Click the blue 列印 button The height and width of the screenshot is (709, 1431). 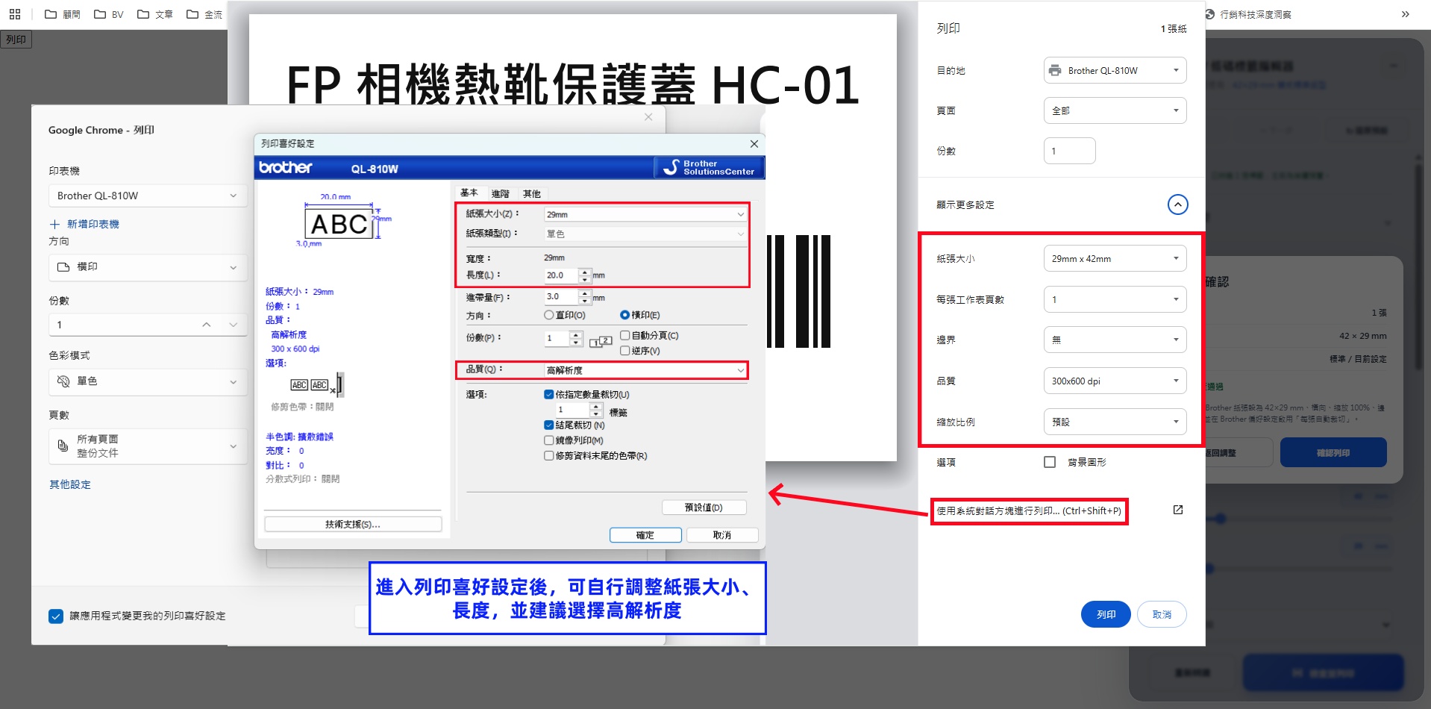(x=1106, y=614)
